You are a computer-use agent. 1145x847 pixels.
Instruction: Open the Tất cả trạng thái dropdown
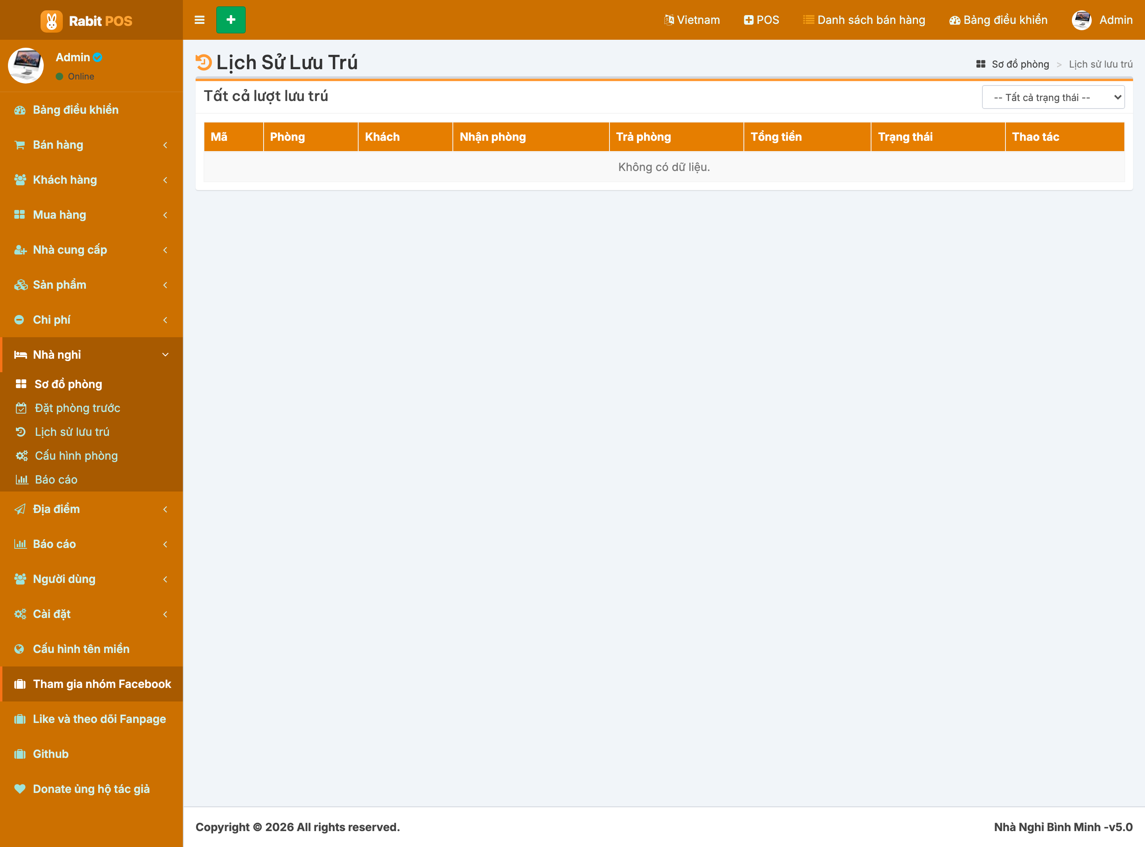1053,97
